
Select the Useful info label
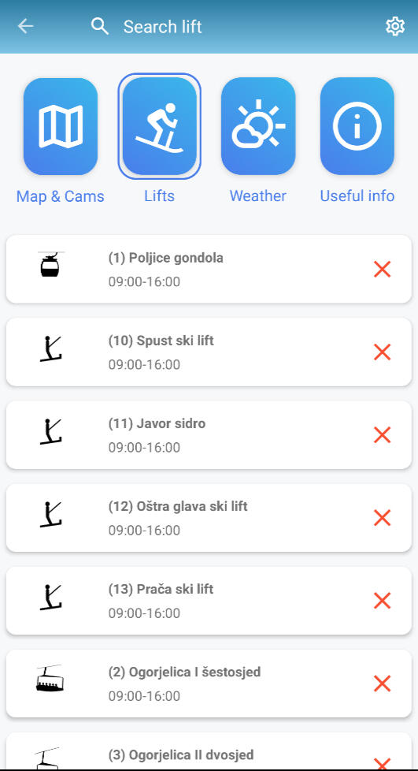click(x=357, y=196)
